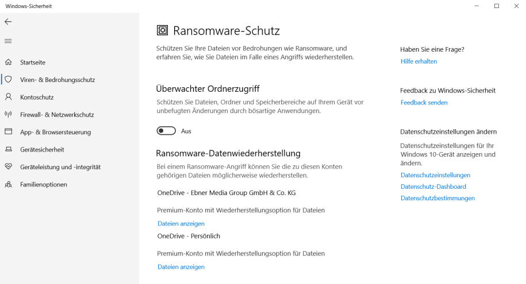This screenshot has width=526, height=284.
Task: Open the Datenschutzbestimmungen link
Action: point(438,199)
